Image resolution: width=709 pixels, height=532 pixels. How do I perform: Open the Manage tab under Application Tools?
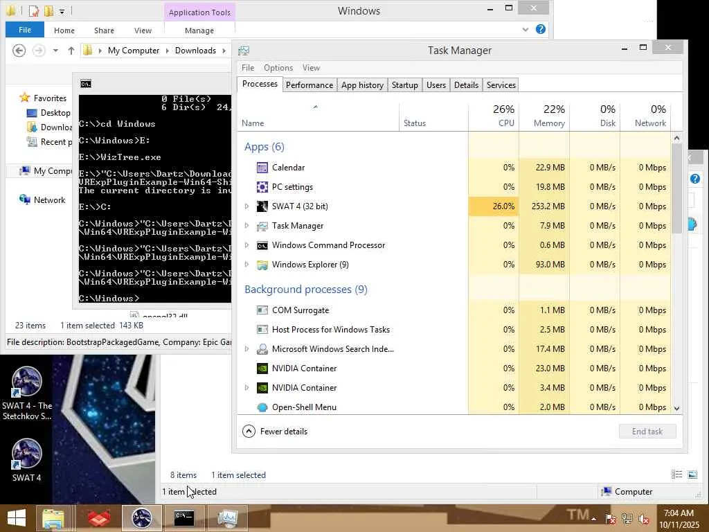point(199,30)
